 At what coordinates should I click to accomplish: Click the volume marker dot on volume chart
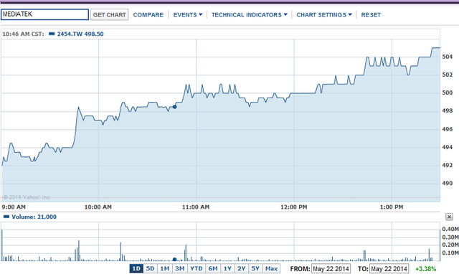pyautogui.click(x=175, y=260)
